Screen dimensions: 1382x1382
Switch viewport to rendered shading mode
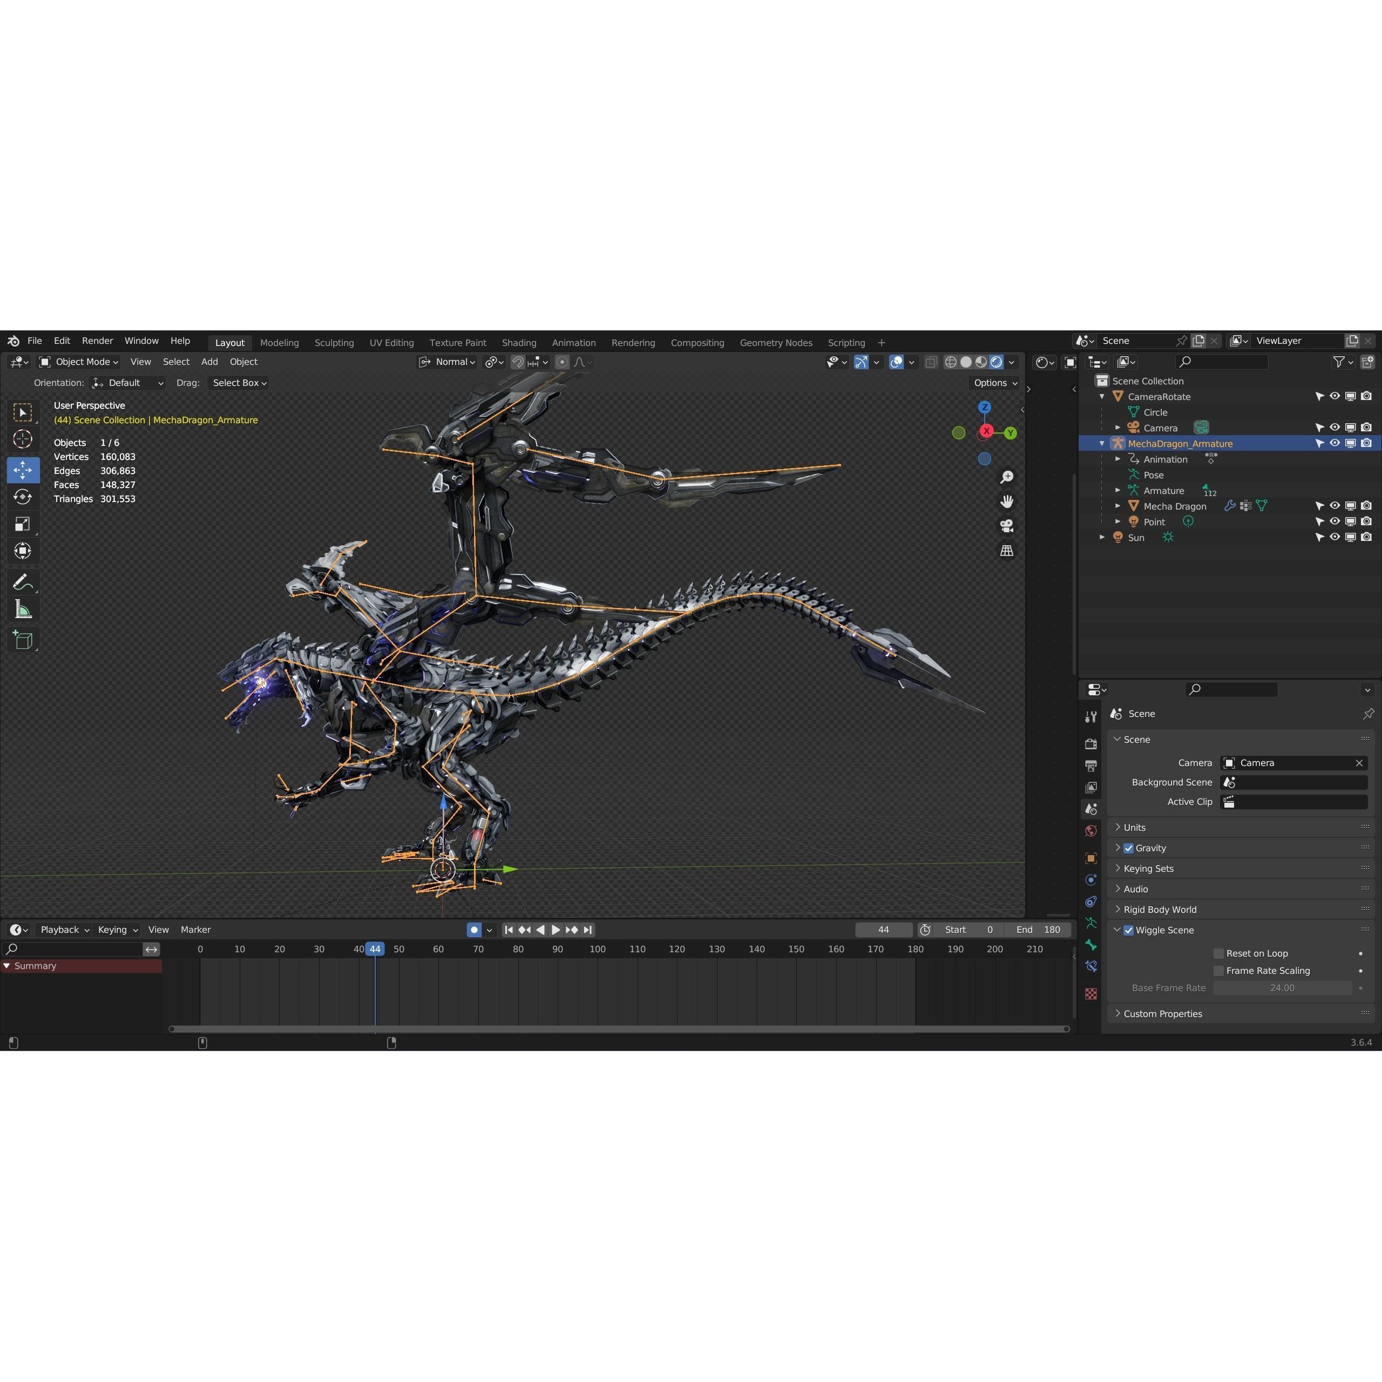pyautogui.click(x=995, y=362)
